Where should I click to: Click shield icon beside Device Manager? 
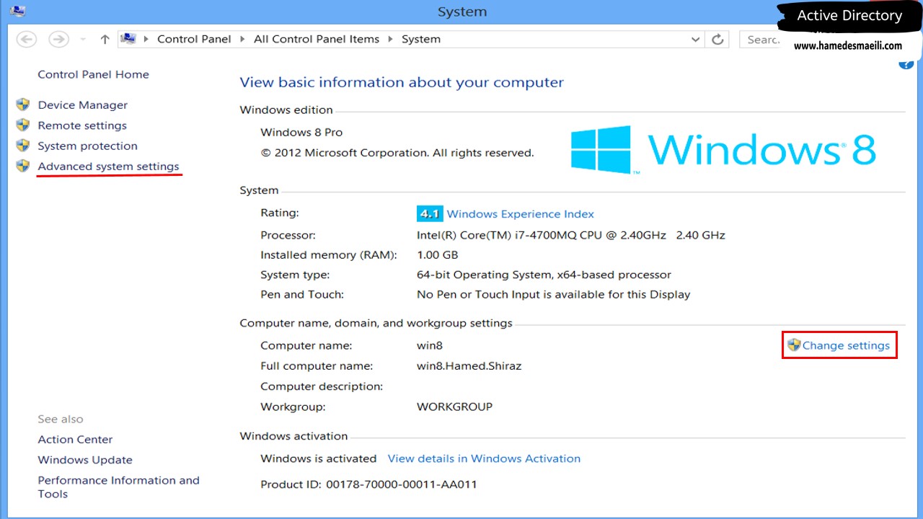coord(23,105)
